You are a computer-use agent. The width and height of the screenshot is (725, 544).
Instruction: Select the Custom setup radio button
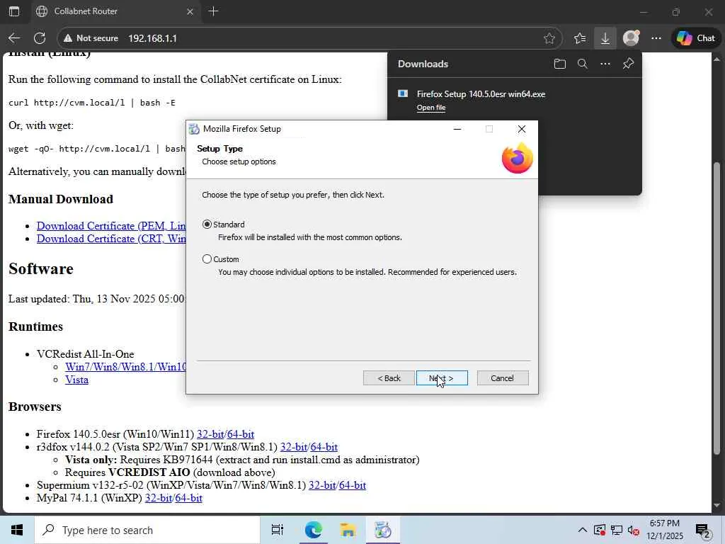pyautogui.click(x=207, y=259)
